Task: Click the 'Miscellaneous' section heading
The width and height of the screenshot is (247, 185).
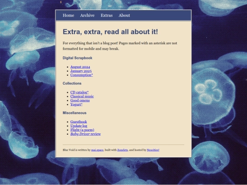Action: (75, 113)
